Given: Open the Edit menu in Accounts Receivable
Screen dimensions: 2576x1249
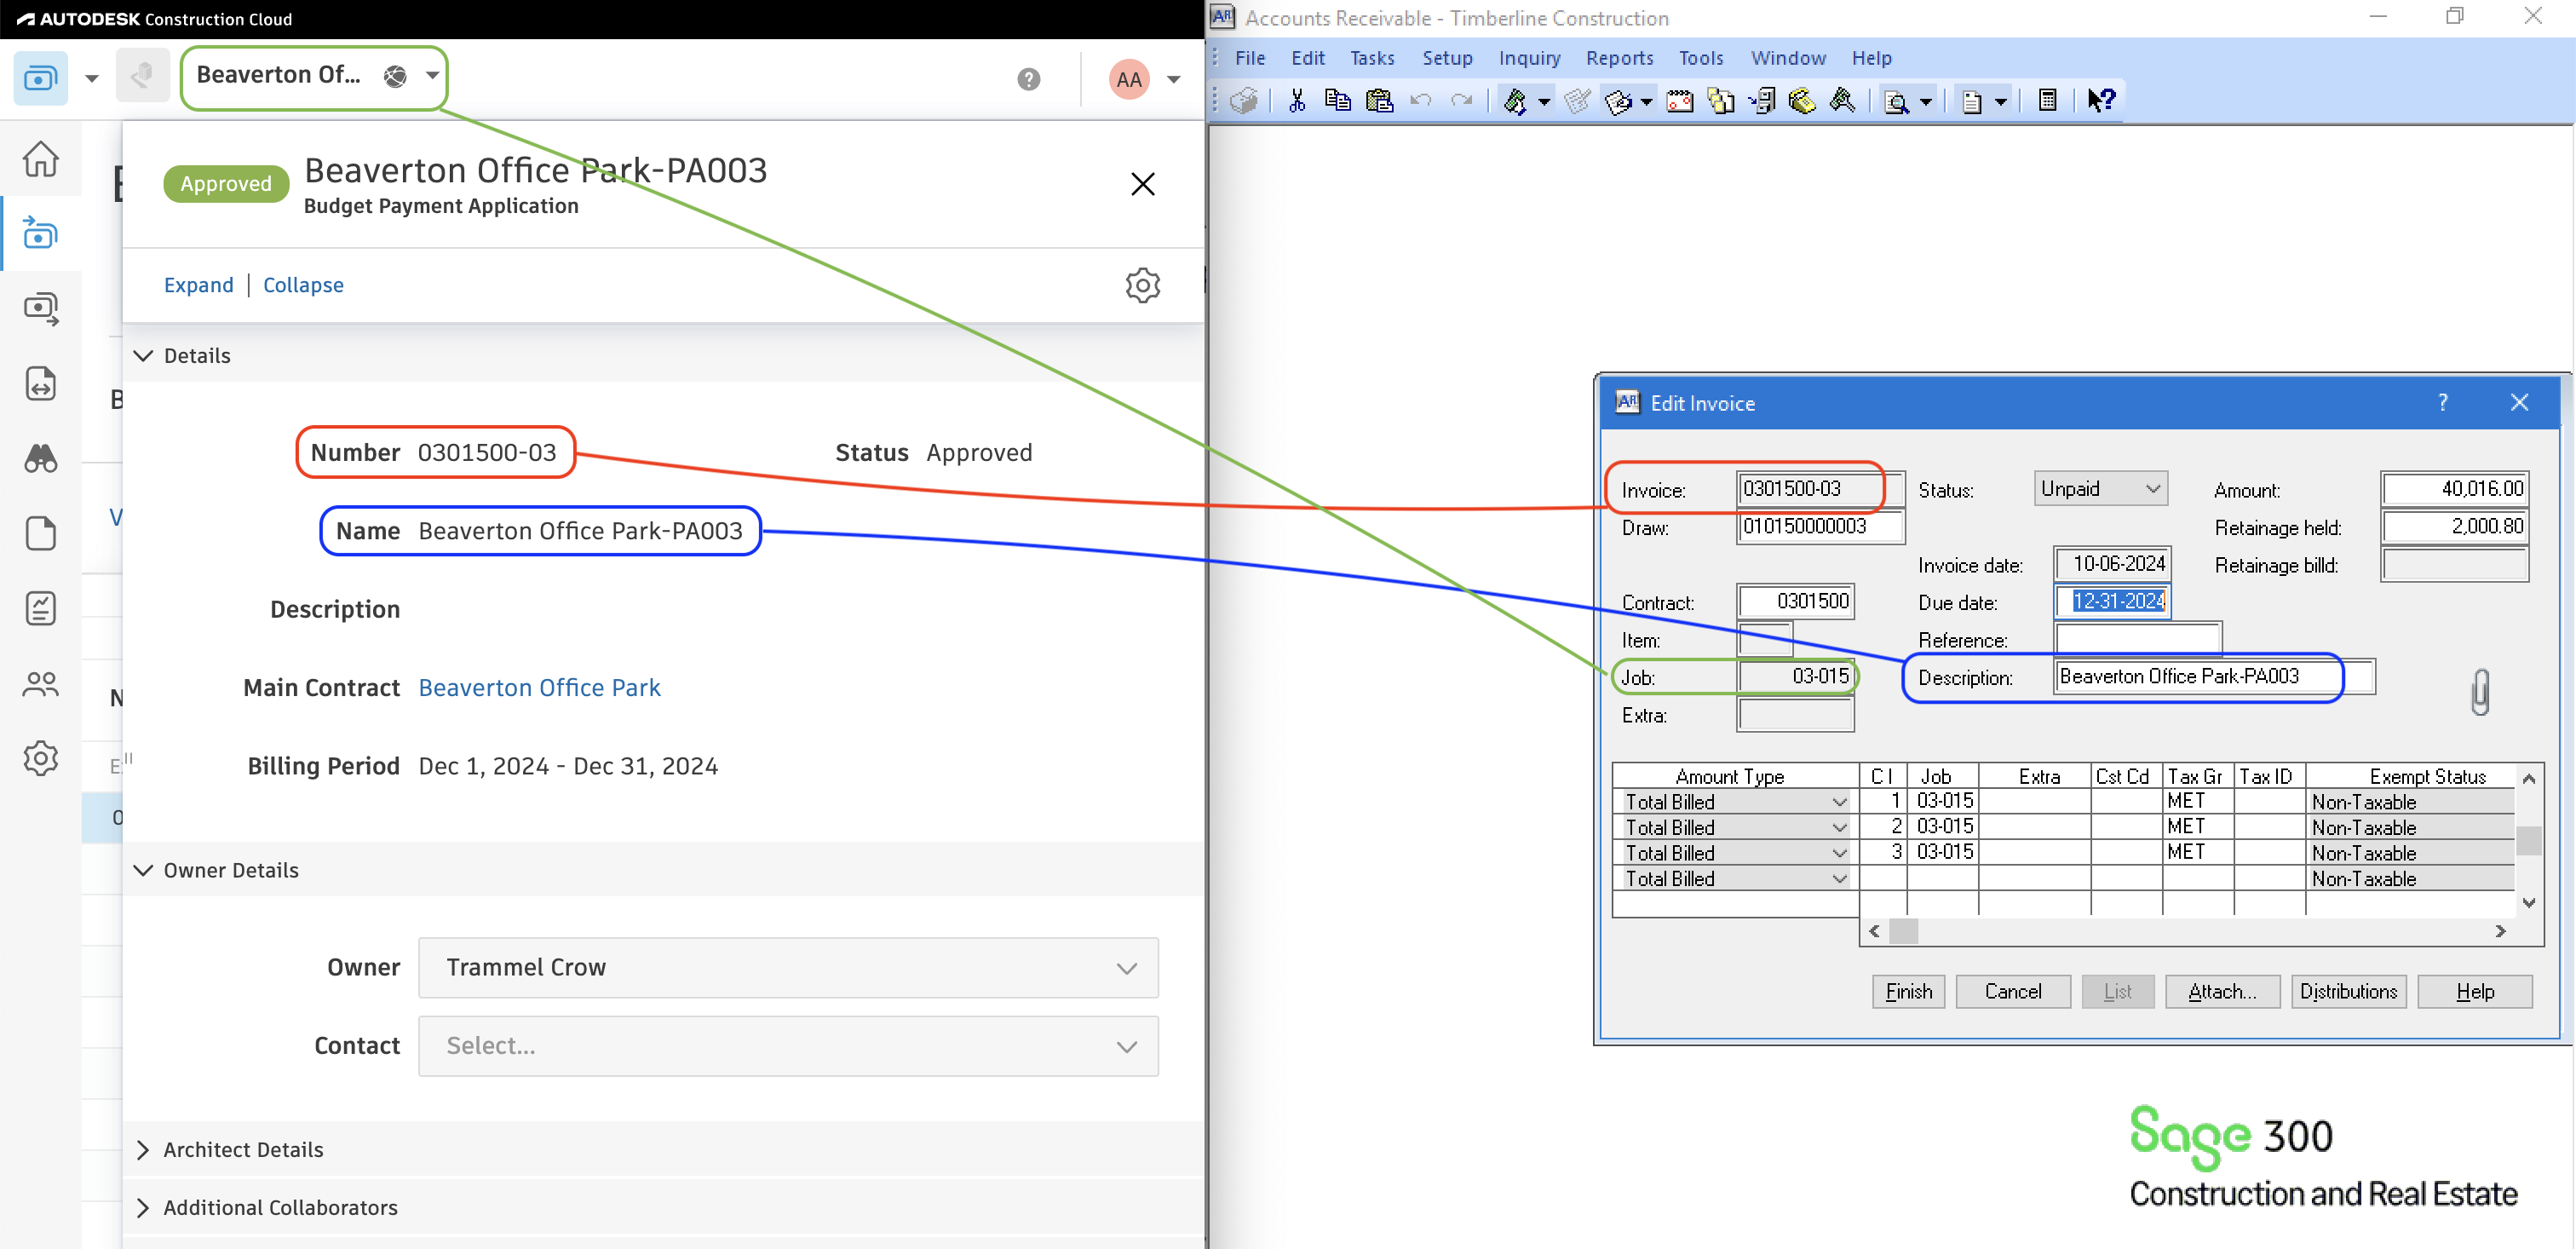Looking at the screenshot, I should [x=1307, y=58].
